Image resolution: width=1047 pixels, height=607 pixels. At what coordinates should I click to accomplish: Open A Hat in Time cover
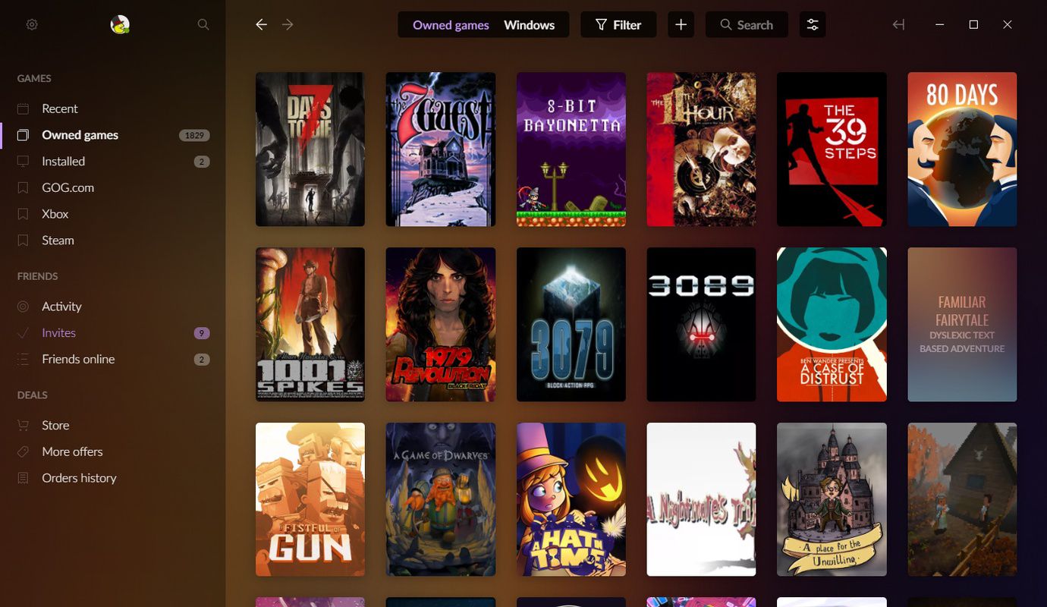571,499
